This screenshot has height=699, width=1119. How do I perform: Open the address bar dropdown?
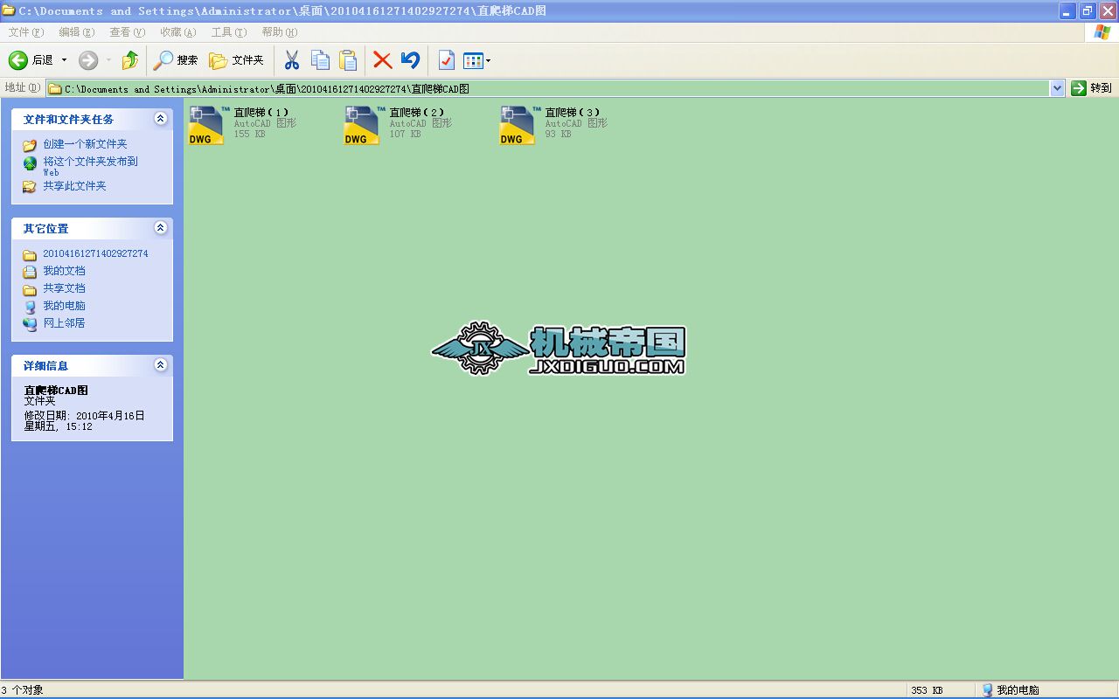pos(1055,87)
